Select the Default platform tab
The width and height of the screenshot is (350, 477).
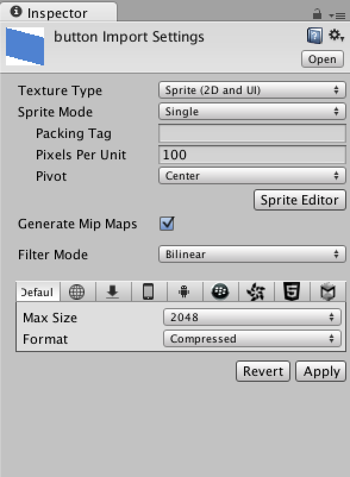[37, 292]
